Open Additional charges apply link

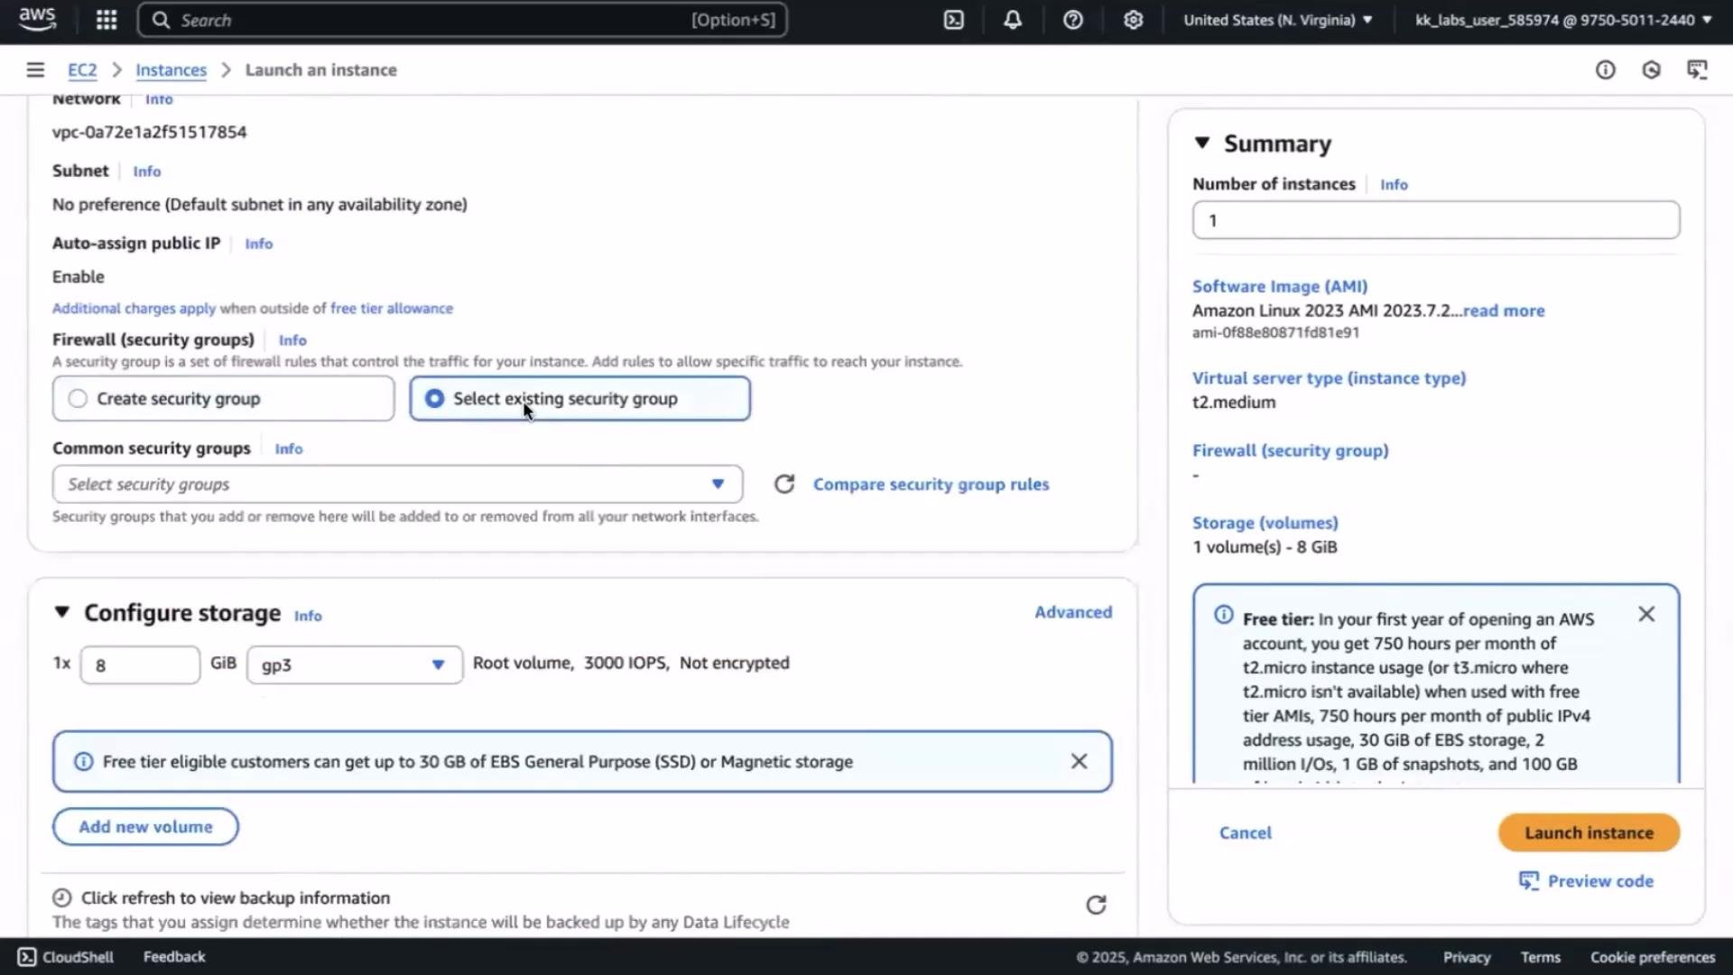tap(134, 308)
